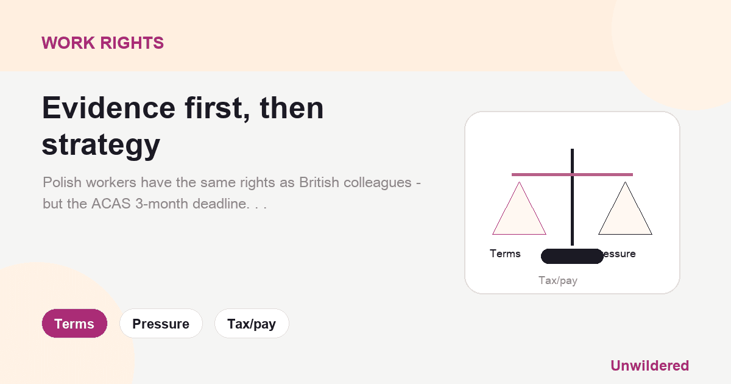The image size is (731, 384).
Task: Click the 'Evidence first, then strategy' headline
Action: click(x=183, y=126)
